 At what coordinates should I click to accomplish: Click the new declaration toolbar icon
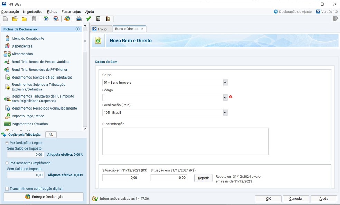6,19
